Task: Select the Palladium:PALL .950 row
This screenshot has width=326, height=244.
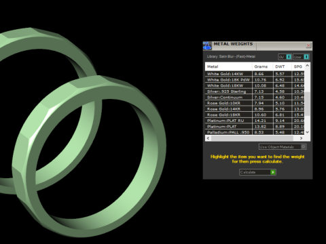Action: [x=255, y=132]
